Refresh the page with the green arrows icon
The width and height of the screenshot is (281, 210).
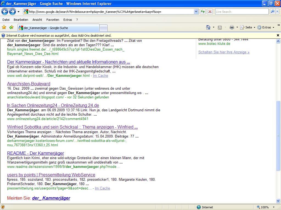(203, 12)
